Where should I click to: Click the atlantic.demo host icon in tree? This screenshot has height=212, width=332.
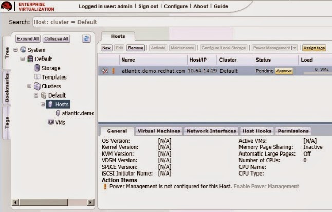tap(58, 113)
